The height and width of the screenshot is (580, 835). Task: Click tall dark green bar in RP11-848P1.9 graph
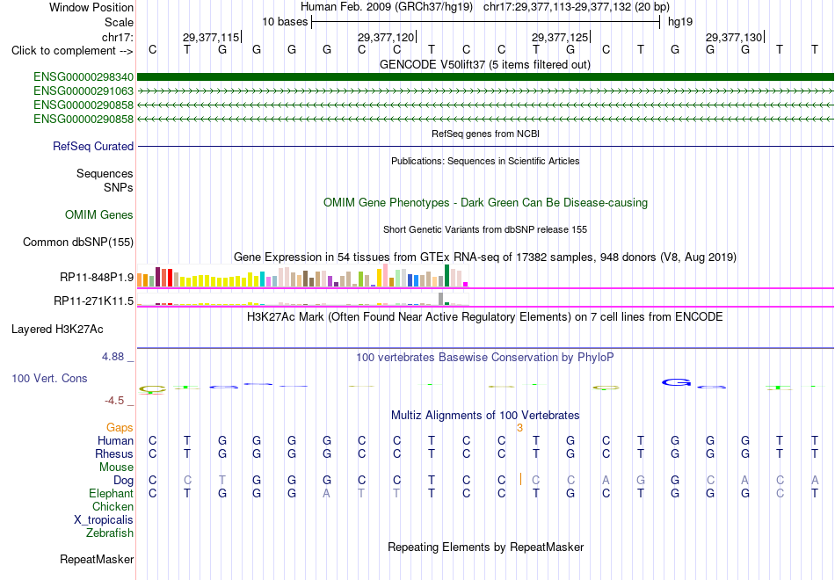click(447, 276)
